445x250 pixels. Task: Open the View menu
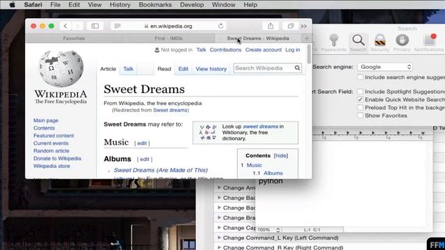point(95,5)
